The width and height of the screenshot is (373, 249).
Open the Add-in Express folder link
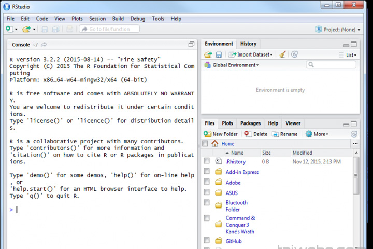point(242,172)
